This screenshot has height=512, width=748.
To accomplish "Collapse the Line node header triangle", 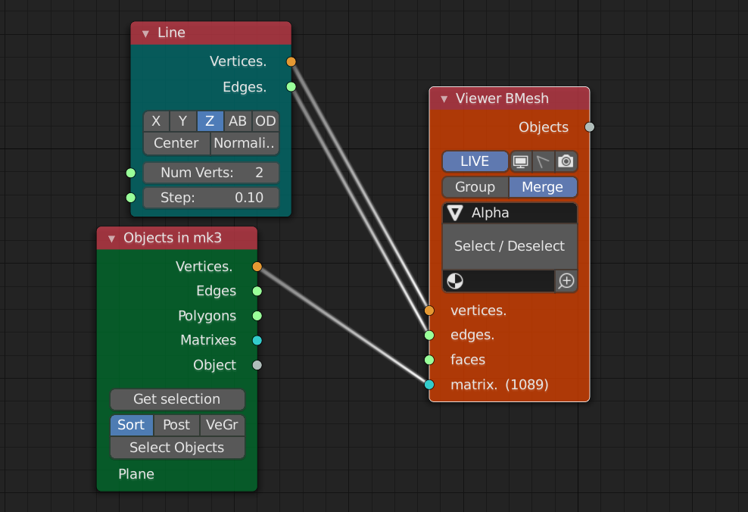I will coord(145,33).
